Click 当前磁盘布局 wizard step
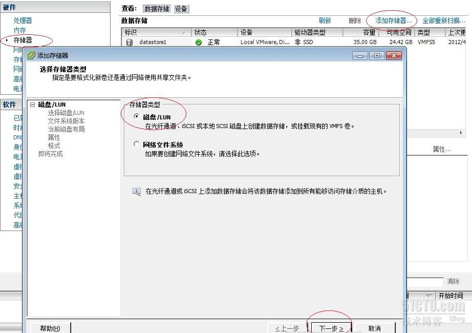The image size is (472, 333). pos(66,129)
